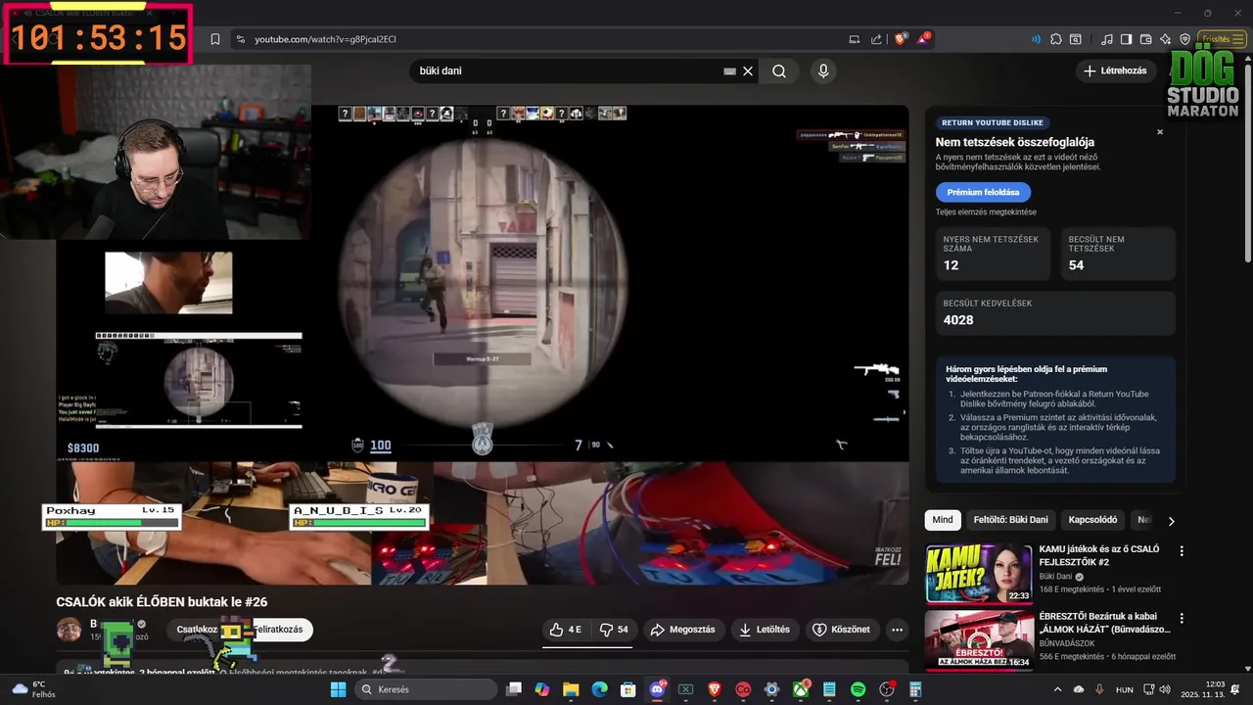Open the 'ÉBRESZTŐ! Bezártuk a kabai' video thumbnail
Image resolution: width=1253 pixels, height=705 pixels.
979,641
